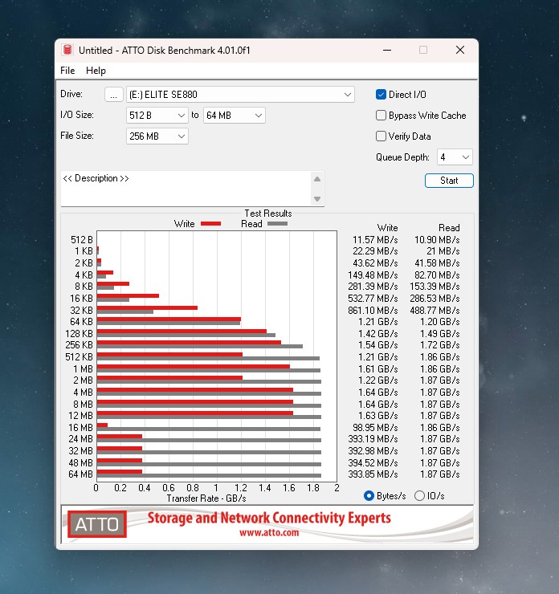This screenshot has width=559, height=594.
Task: Click the 16 KB write value 532.77 MB/s
Action: [x=373, y=298]
